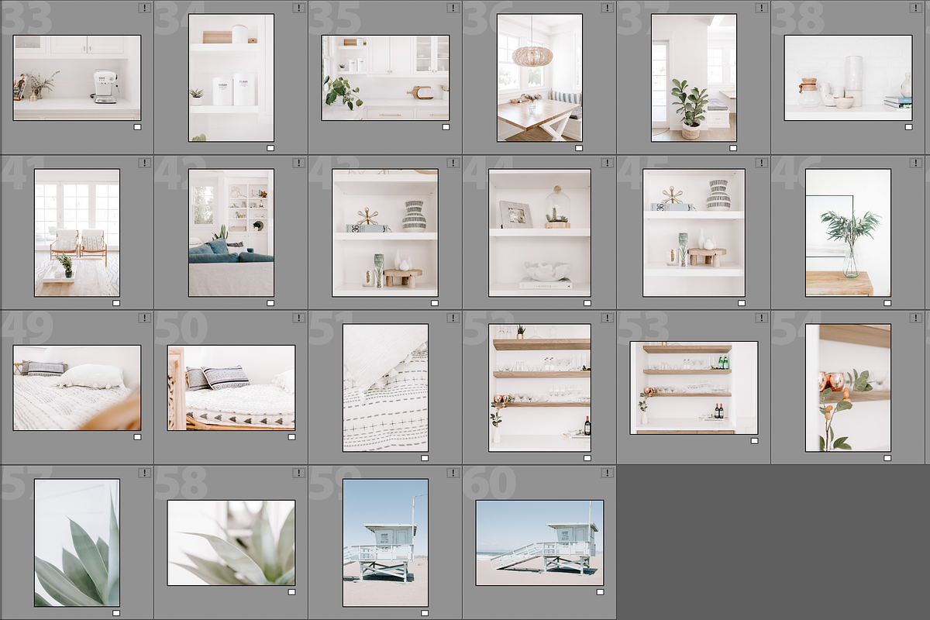Click the color label swatch under photo 49
The width and height of the screenshot is (930, 620).
pyautogui.click(x=137, y=436)
